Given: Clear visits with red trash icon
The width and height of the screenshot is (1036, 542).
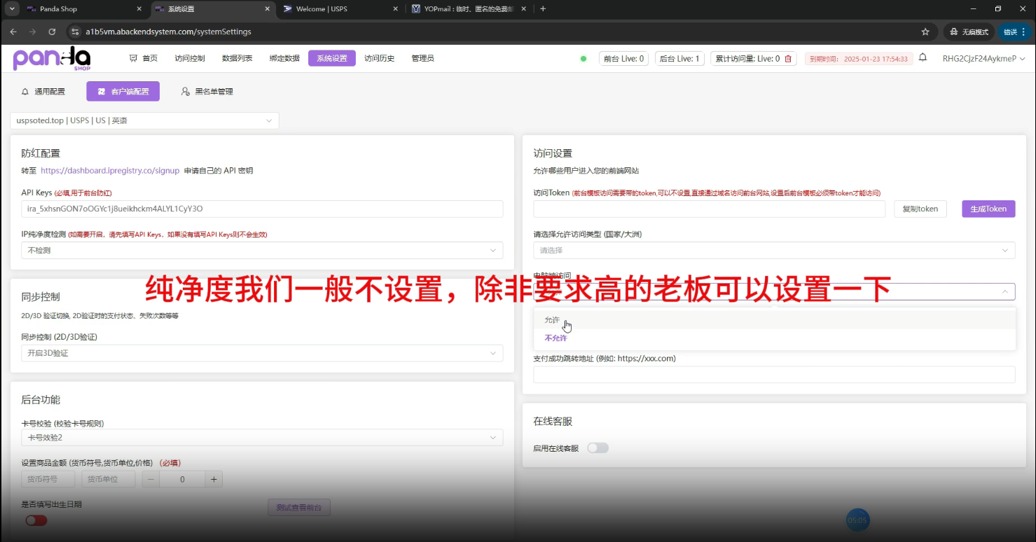Looking at the screenshot, I should click(788, 59).
